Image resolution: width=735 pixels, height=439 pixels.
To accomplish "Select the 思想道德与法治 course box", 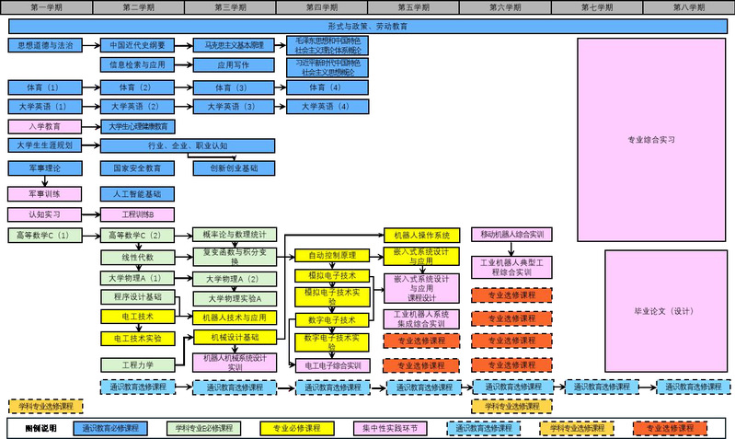I will (x=45, y=45).
